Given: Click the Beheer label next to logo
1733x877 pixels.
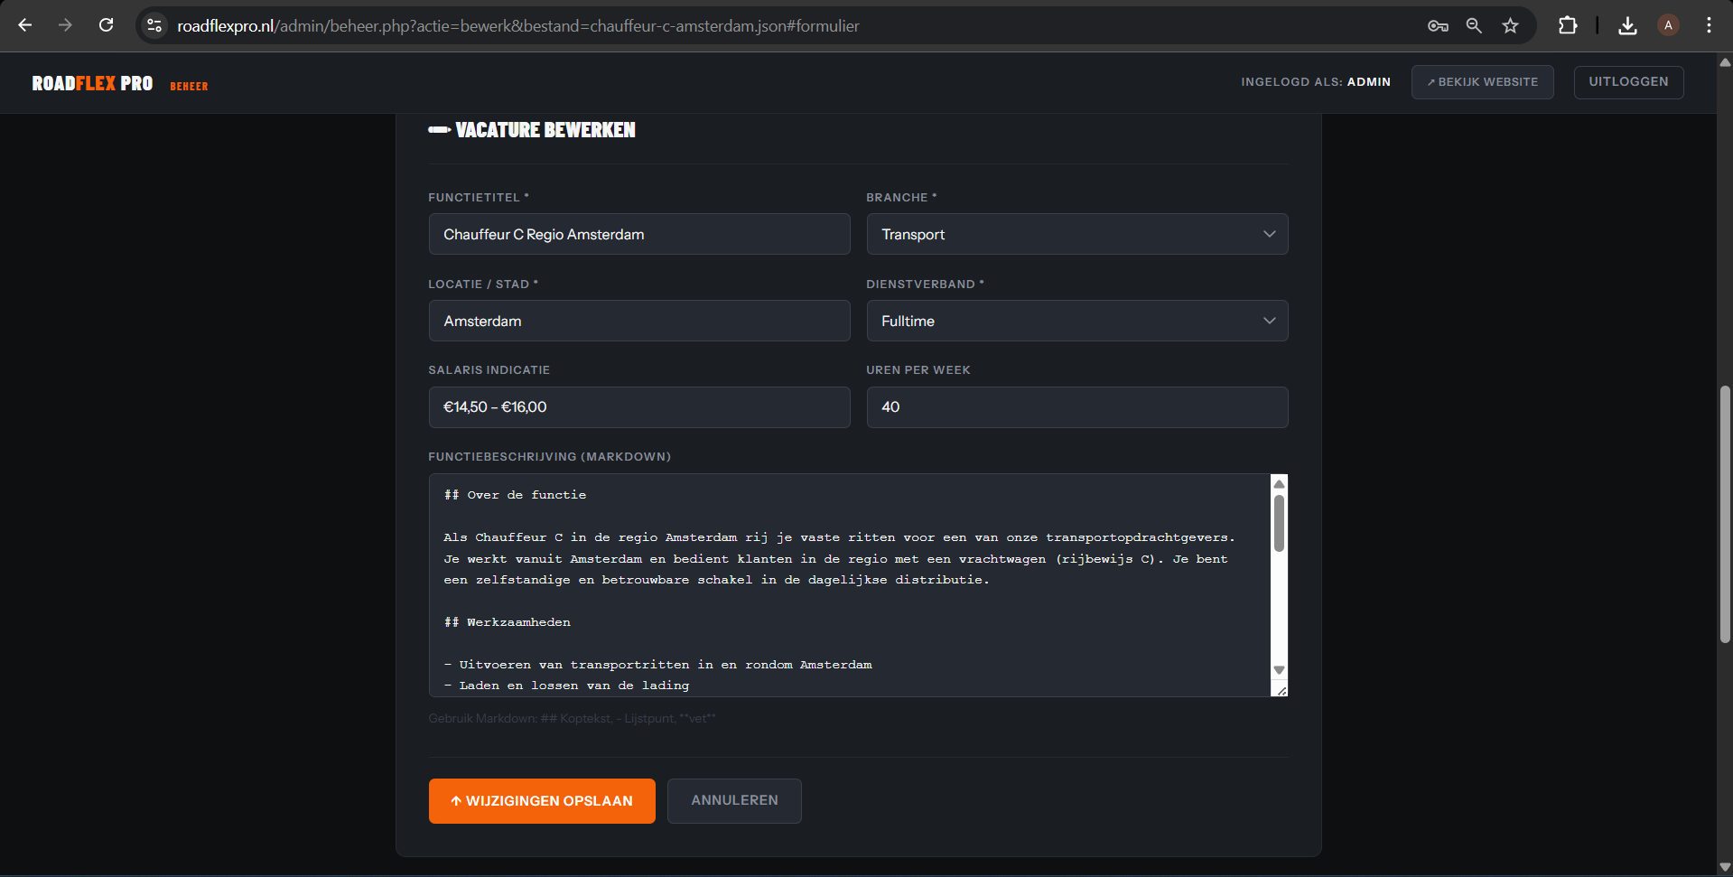Looking at the screenshot, I should (189, 87).
